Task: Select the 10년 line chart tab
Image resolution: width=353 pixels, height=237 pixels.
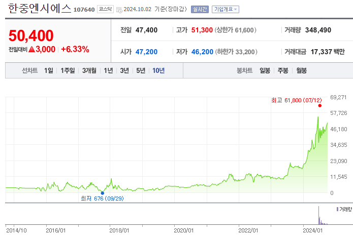Action: point(158,71)
